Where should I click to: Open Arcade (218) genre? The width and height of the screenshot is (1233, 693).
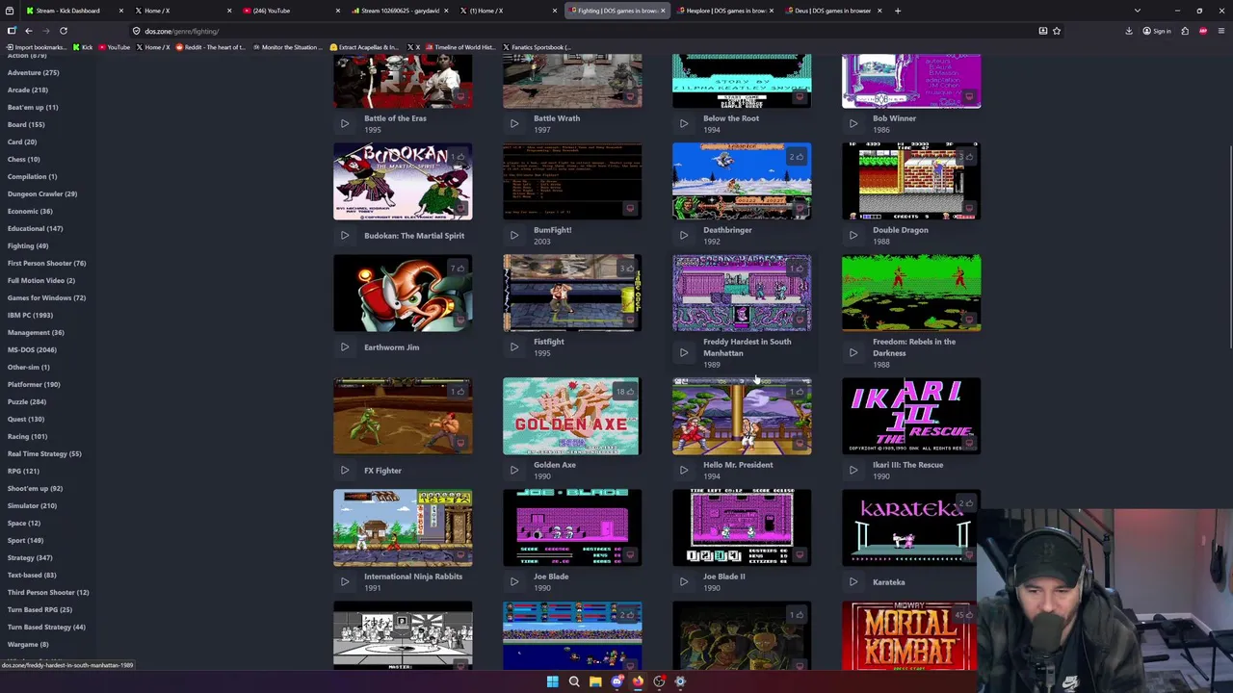[x=27, y=90]
